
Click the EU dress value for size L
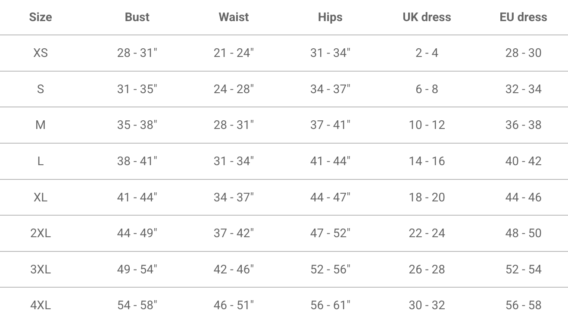click(x=523, y=161)
